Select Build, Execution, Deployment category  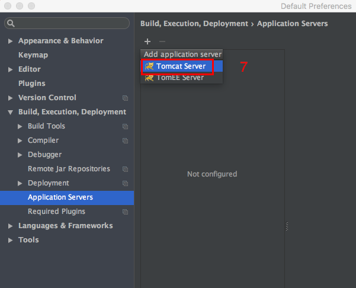coord(72,112)
